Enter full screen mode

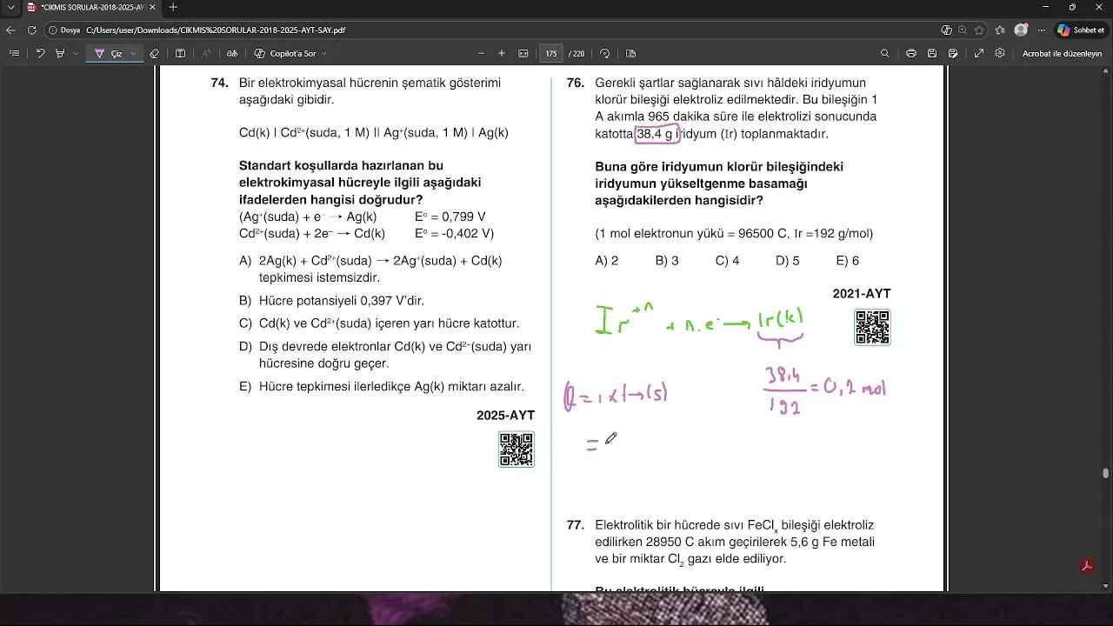[979, 53]
